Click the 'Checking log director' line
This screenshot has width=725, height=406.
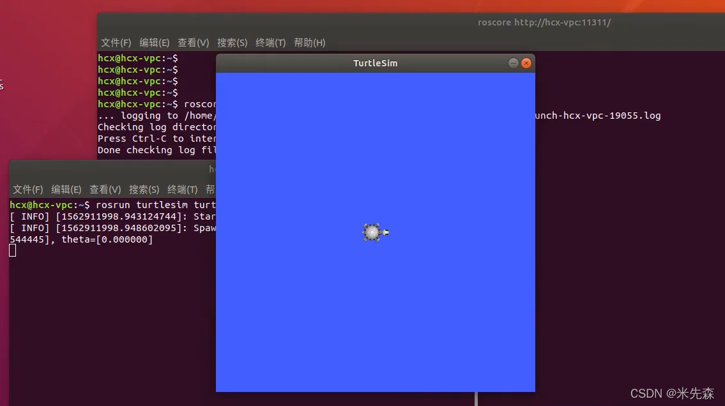click(x=156, y=127)
